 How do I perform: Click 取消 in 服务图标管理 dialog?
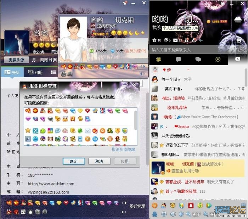click(x=99, y=161)
